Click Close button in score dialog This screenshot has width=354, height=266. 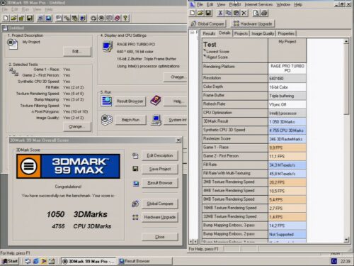point(160,237)
